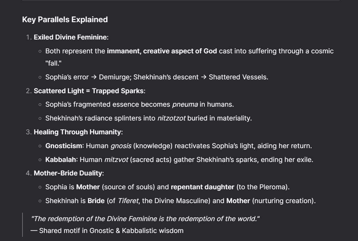The width and height of the screenshot is (358, 241).
Task: Click the italic word nitzotzot
Action: tap(171, 118)
